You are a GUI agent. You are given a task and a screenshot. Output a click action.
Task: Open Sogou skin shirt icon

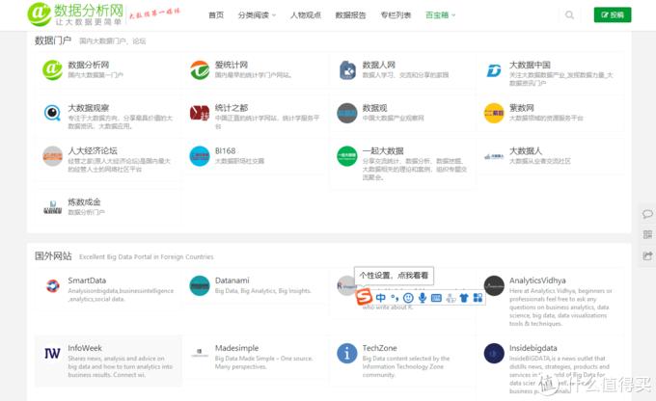click(463, 298)
